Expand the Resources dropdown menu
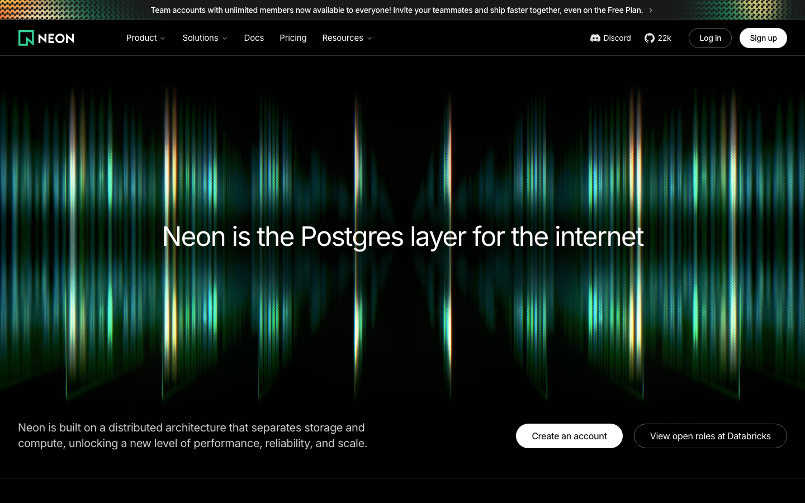This screenshot has height=503, width=805. point(347,38)
